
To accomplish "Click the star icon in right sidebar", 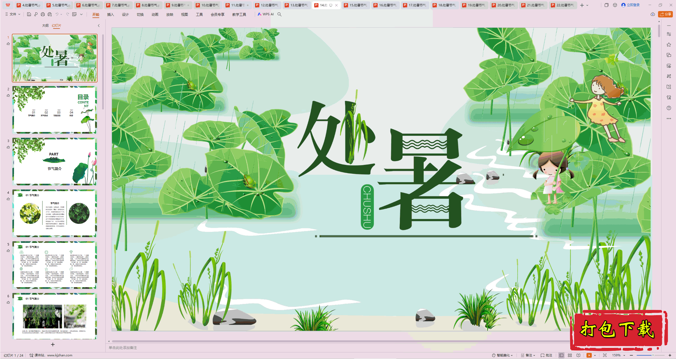I will tap(669, 45).
